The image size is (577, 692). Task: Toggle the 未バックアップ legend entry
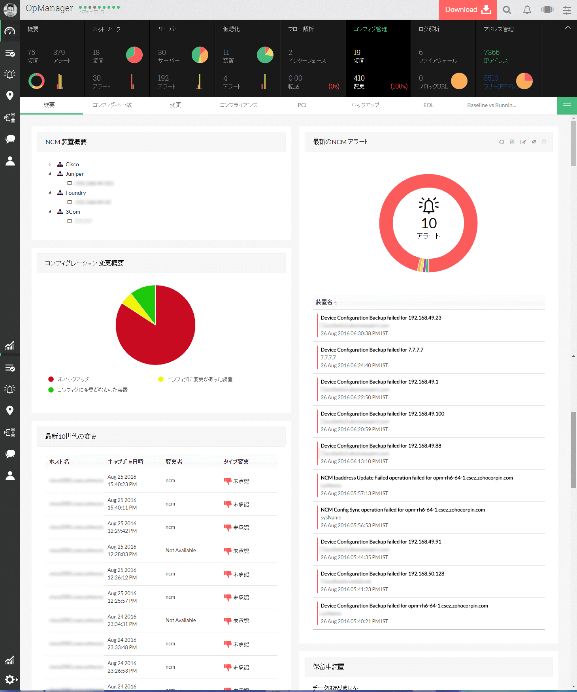click(x=68, y=379)
